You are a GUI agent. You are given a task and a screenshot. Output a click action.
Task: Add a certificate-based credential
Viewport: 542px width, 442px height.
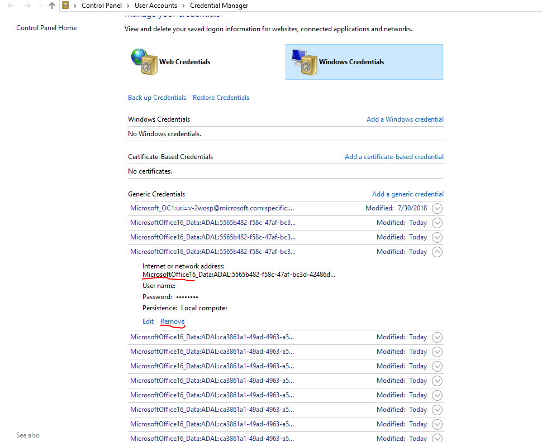(394, 157)
